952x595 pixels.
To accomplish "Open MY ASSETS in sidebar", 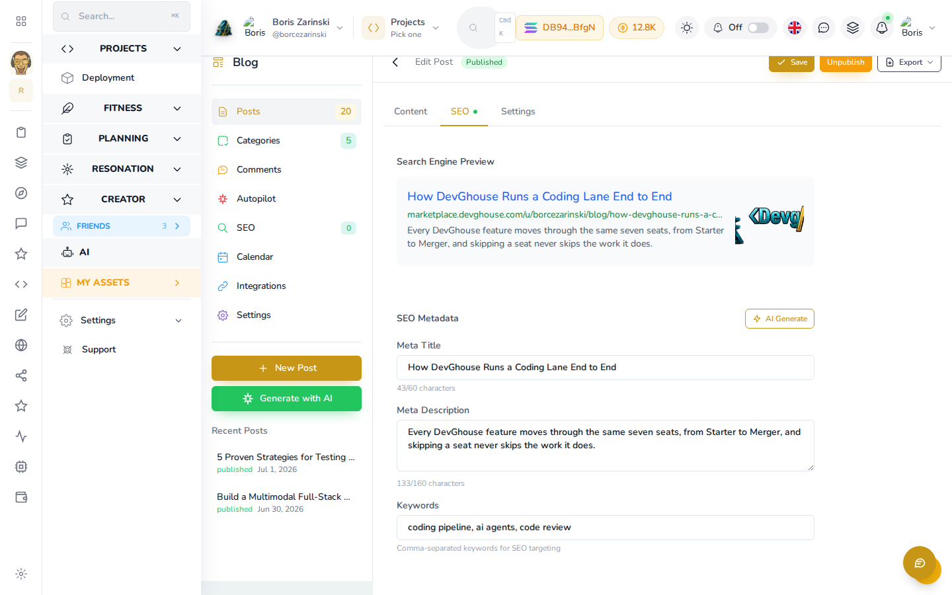I will [122, 283].
